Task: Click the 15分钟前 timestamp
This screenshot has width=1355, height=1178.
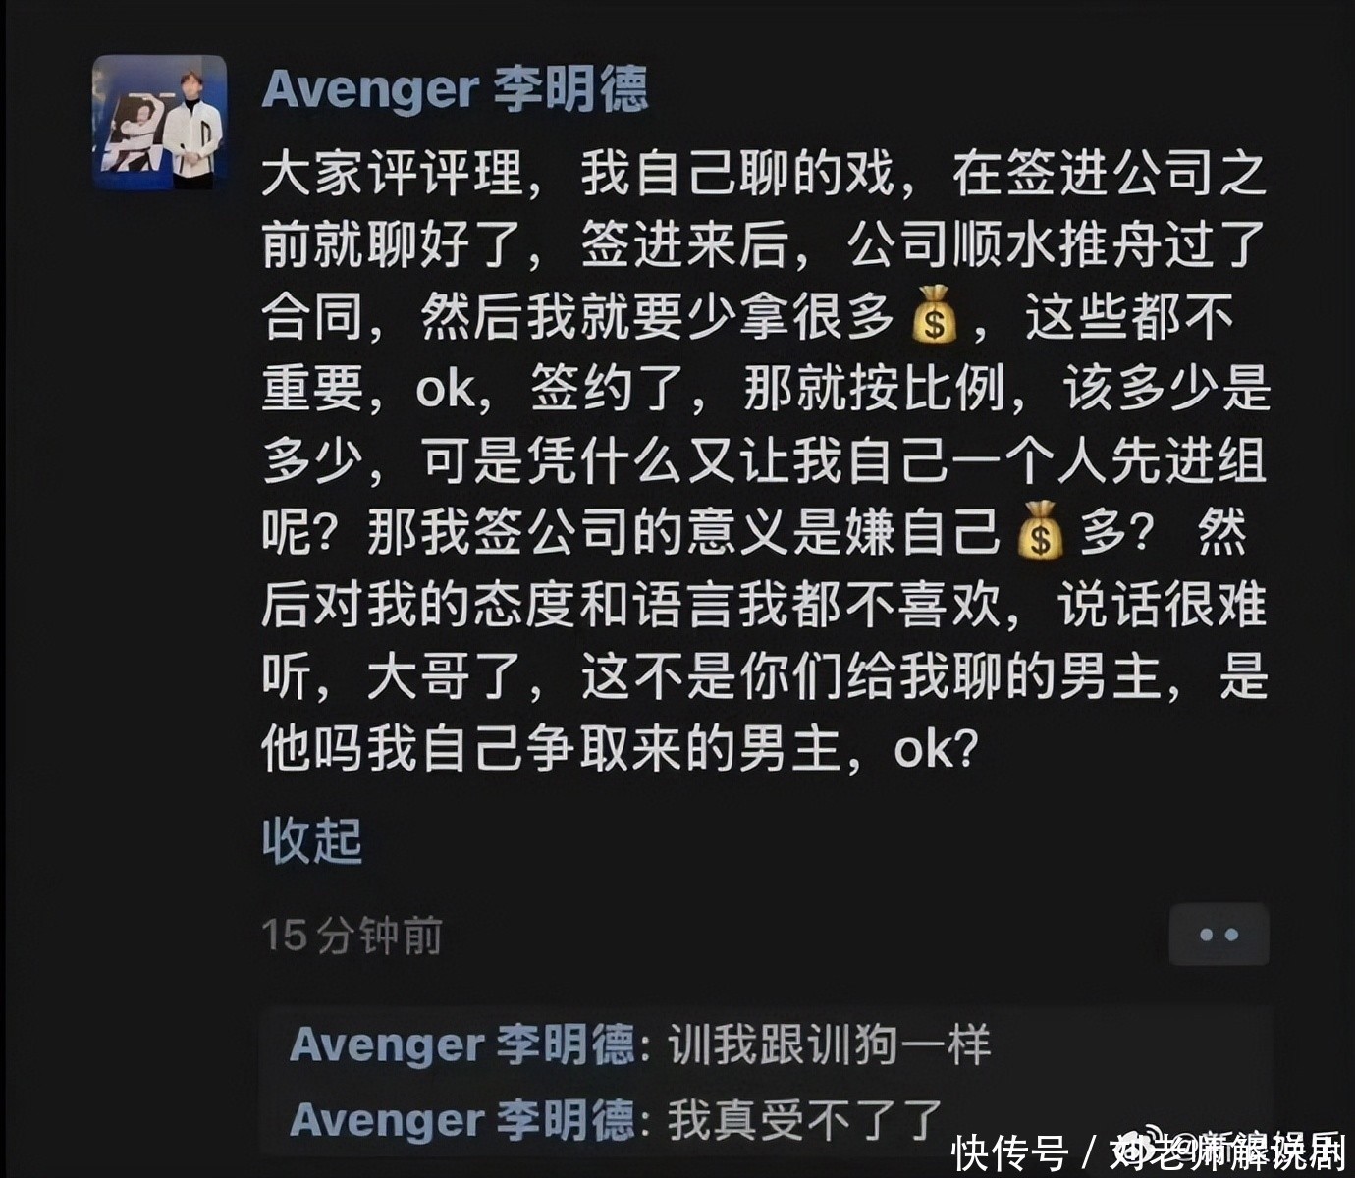Action: 352,936
